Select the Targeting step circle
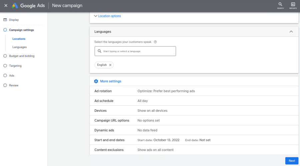This screenshot has width=300, height=166. pos(5,66)
